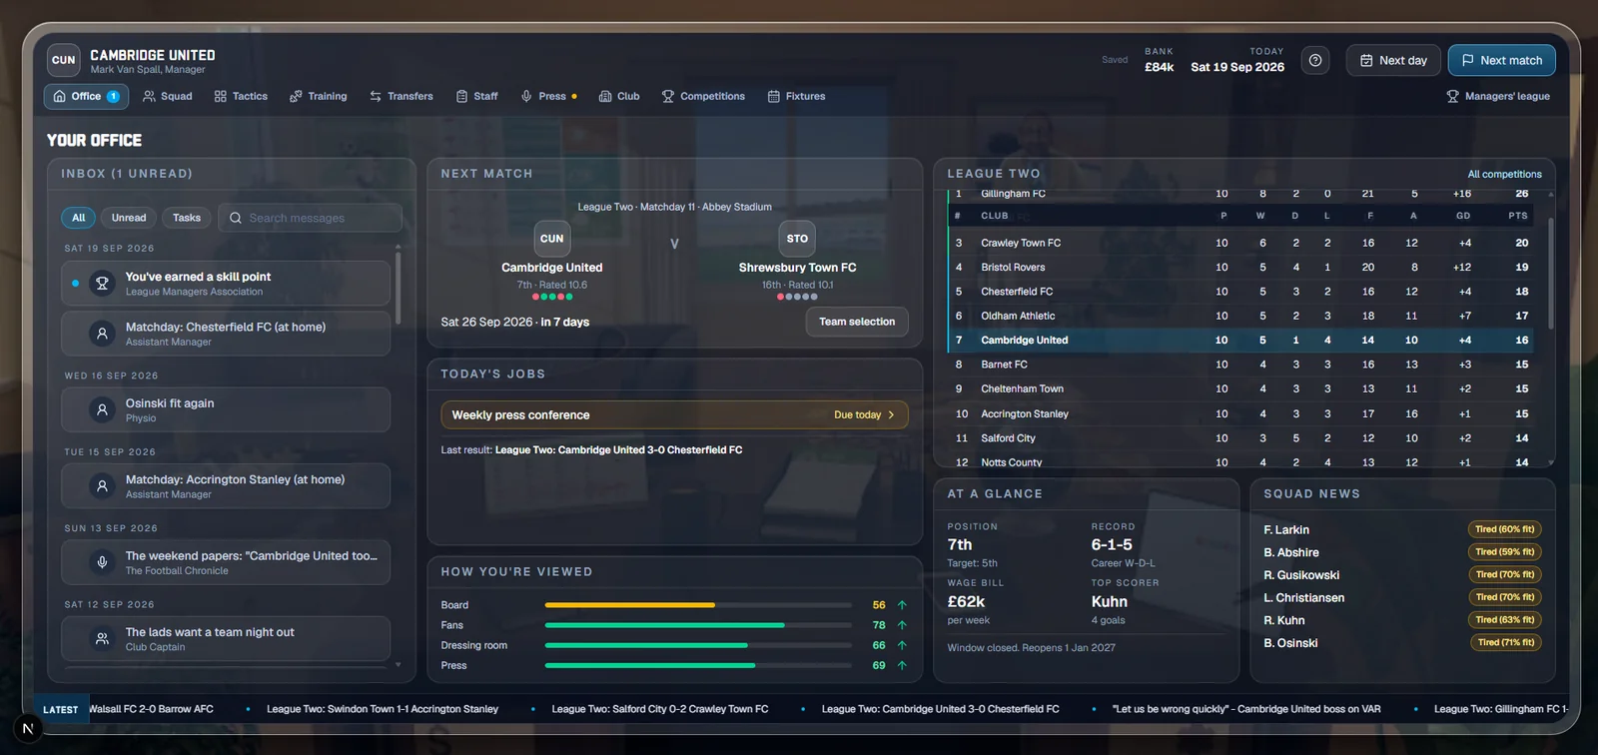The height and width of the screenshot is (755, 1598).
Task: Click person icon on Accrington Stanley matchday message
Action: coord(102,486)
